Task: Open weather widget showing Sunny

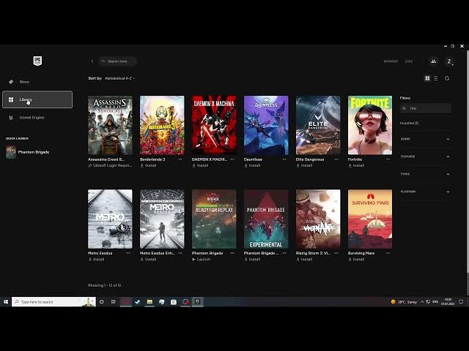Action: click(404, 302)
